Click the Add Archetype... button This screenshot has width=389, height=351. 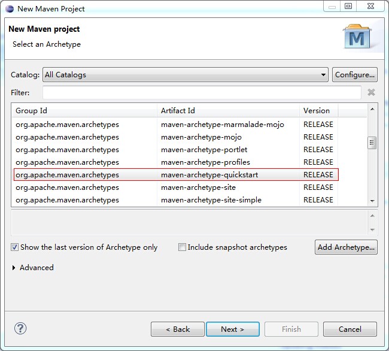tap(346, 247)
